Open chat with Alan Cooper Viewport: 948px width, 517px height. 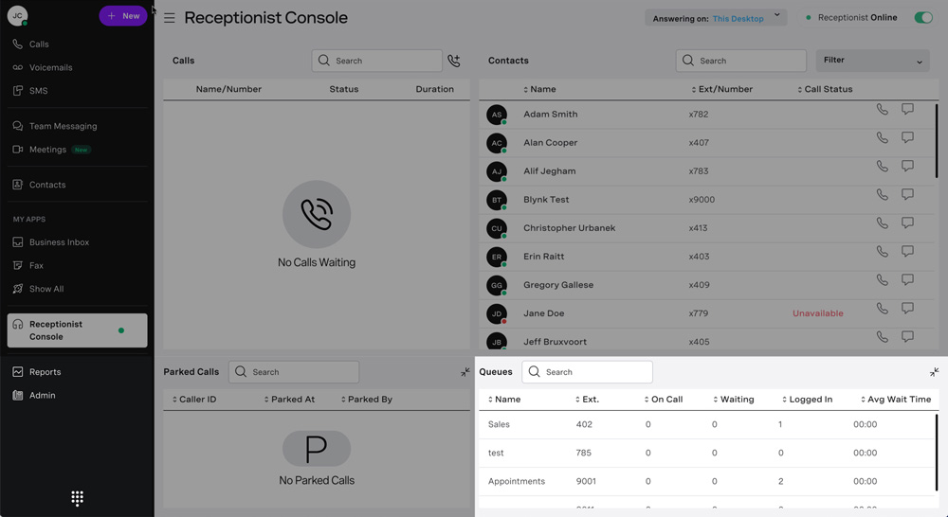(907, 138)
